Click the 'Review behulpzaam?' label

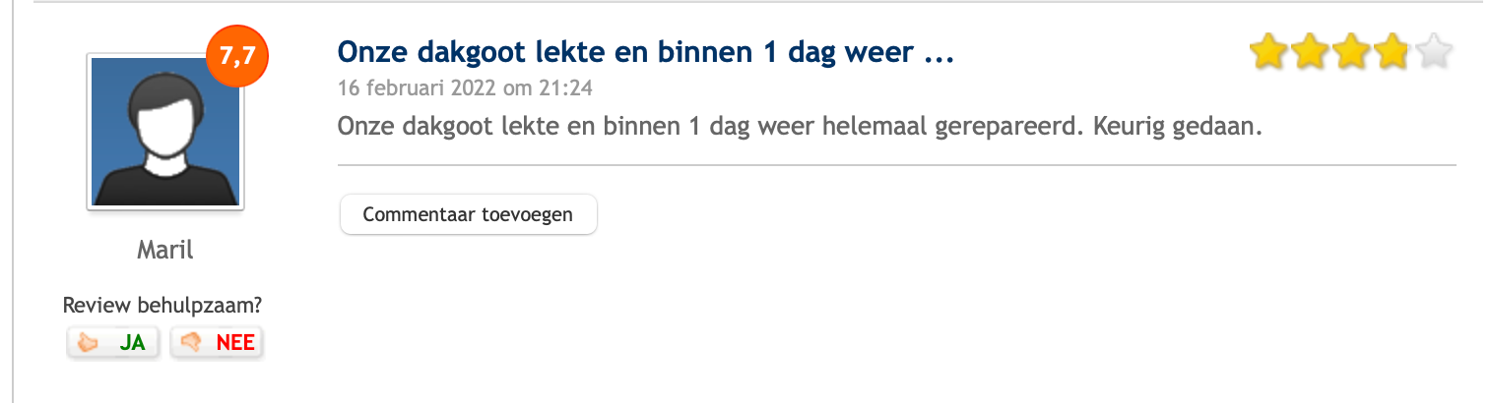[x=162, y=305]
